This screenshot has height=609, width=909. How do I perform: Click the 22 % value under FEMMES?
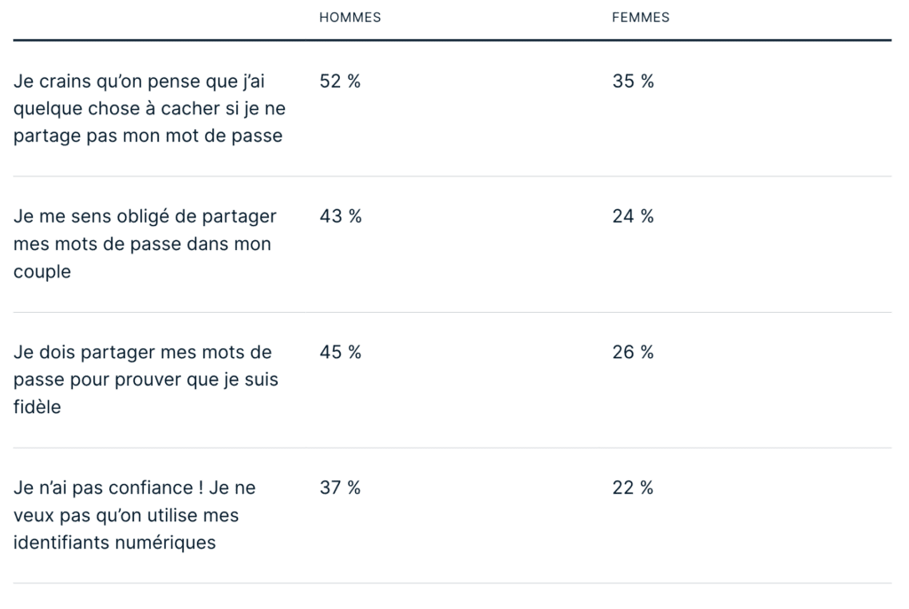click(x=633, y=488)
